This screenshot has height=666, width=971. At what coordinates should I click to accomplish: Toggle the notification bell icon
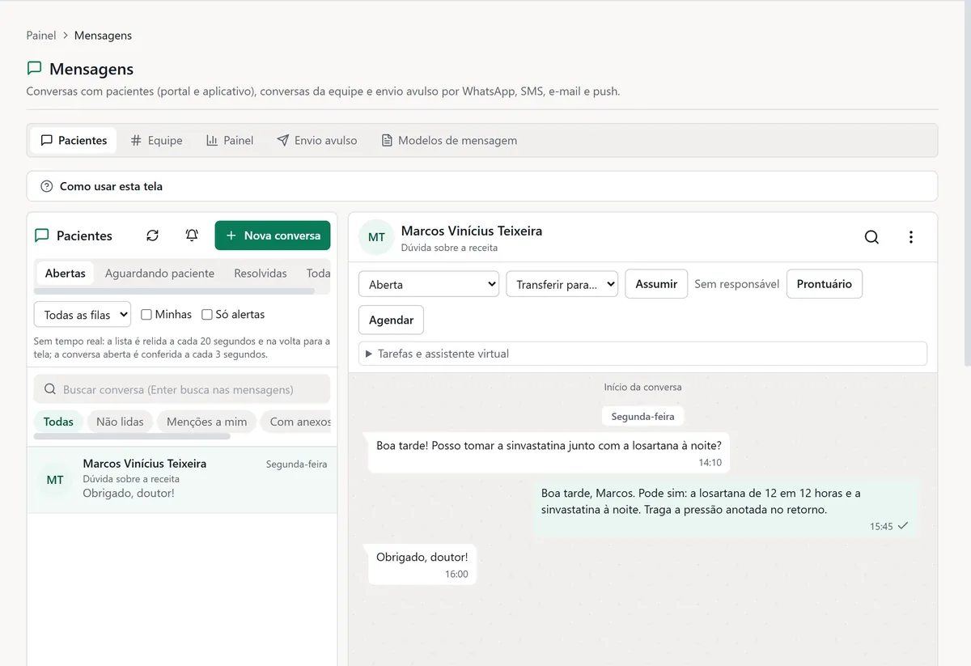192,235
